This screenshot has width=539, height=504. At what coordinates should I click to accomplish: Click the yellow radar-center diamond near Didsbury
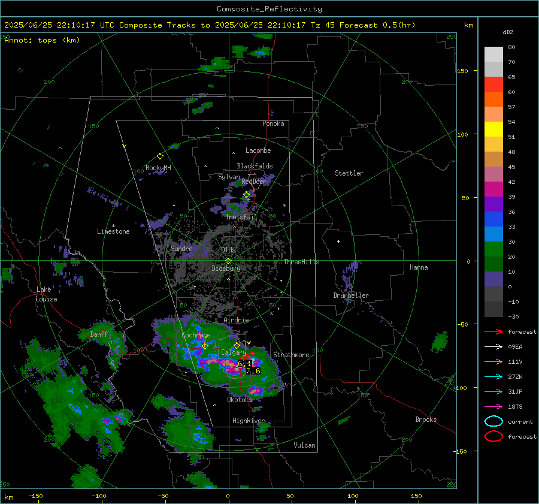(x=228, y=261)
